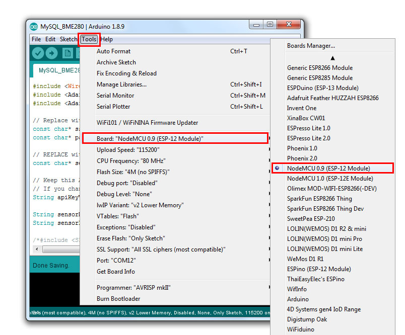Choose Archive Sketch menu item
The height and width of the screenshot is (335, 405).
pyautogui.click(x=176, y=62)
